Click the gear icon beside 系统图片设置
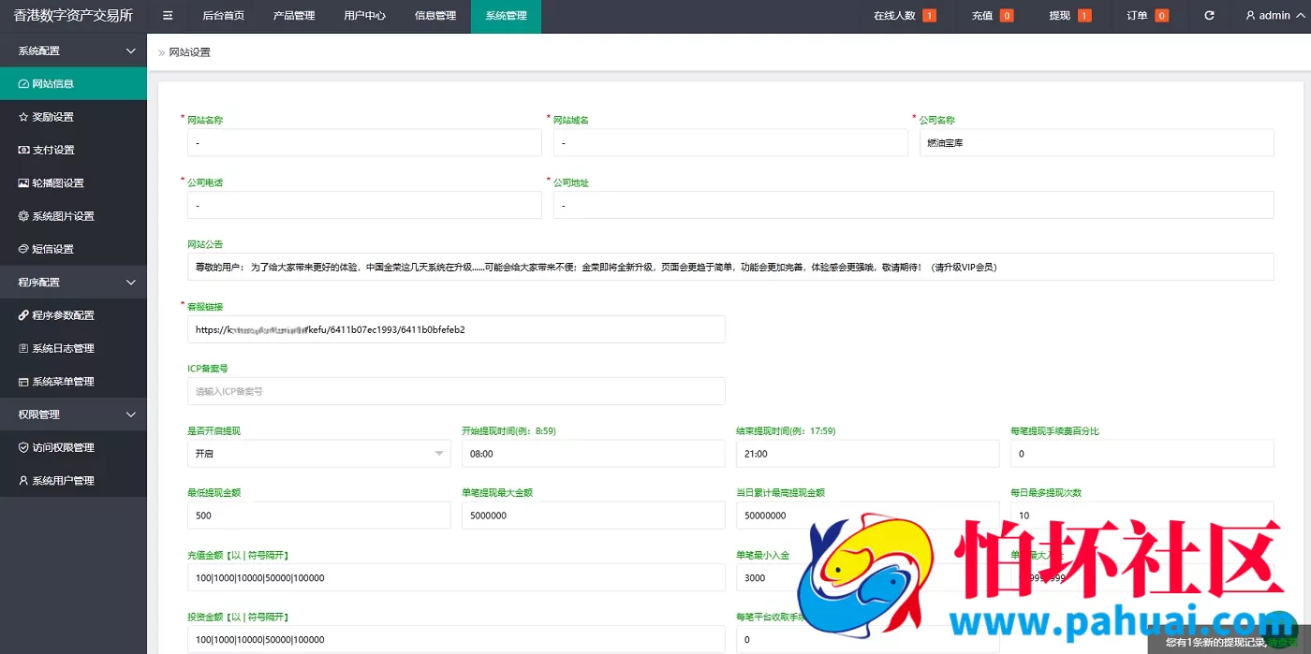 (x=24, y=216)
